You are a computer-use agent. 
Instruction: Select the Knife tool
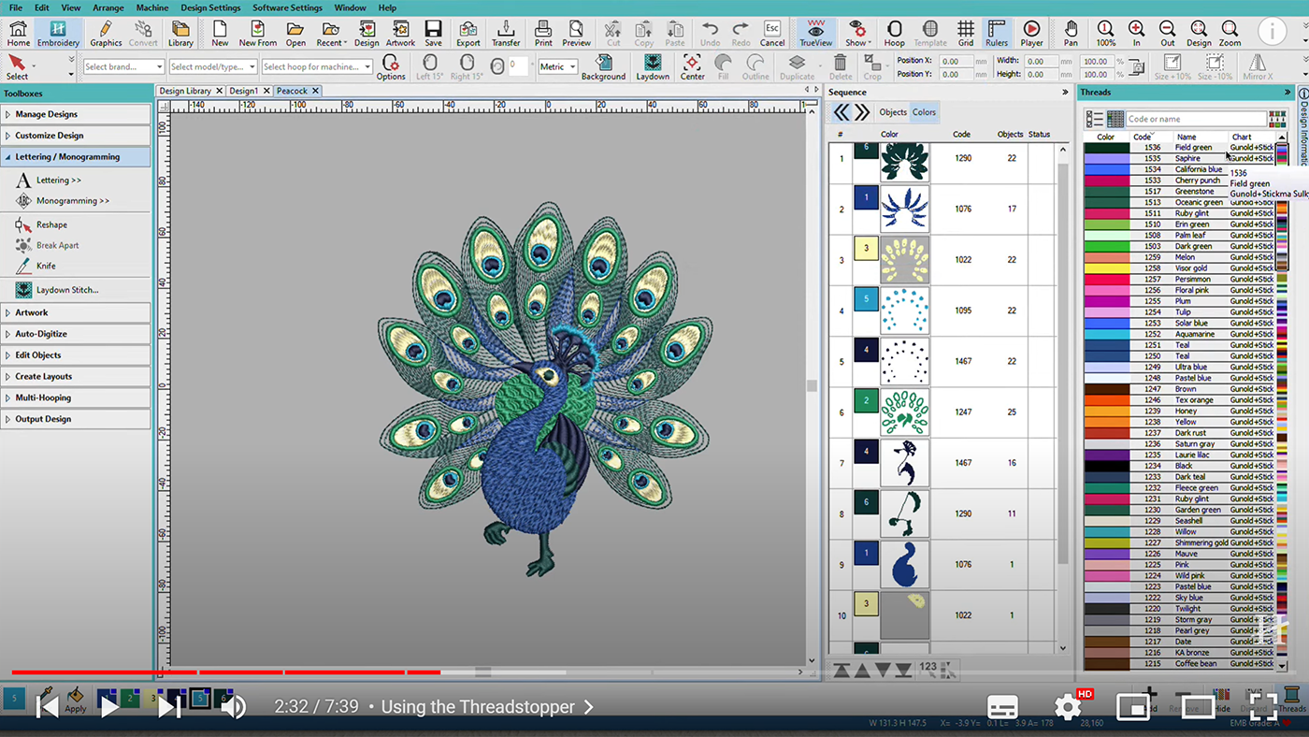pos(46,266)
